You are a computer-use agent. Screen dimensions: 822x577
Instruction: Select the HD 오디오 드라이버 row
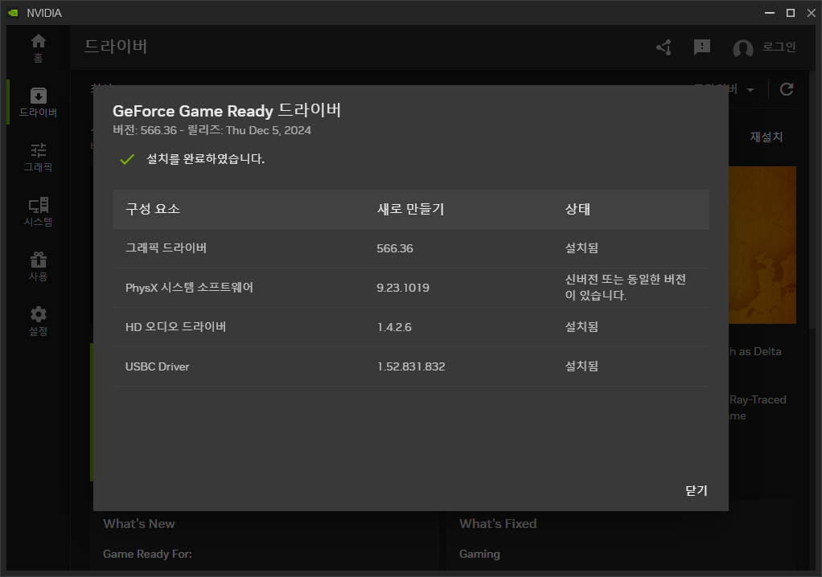(411, 327)
